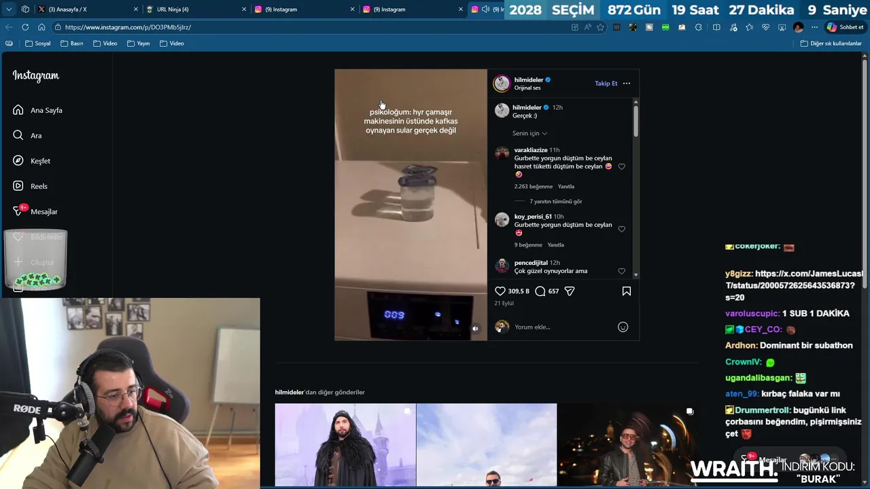Open screenshot capture tool icon
This screenshot has width=870, height=489.
pyautogui.click(x=782, y=27)
